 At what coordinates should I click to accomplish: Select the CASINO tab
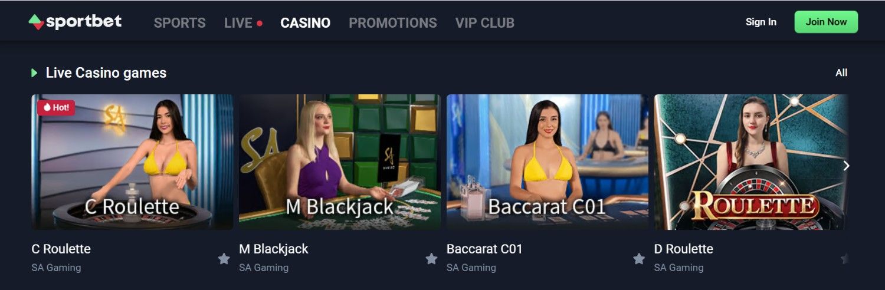click(306, 23)
